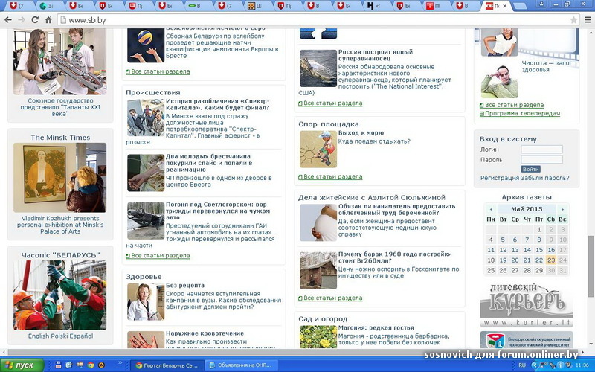
Task: Click the browser forward arrow
Action: tap(22, 20)
